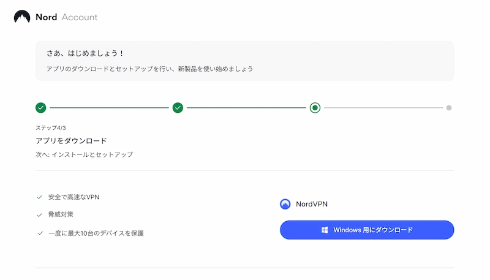Screen dimensions: 490x280
Task: Click the text 脅威対策
Action: coord(61,214)
